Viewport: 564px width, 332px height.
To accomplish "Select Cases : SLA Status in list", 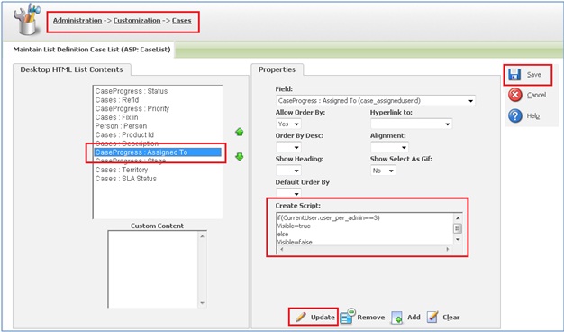I will (126, 179).
